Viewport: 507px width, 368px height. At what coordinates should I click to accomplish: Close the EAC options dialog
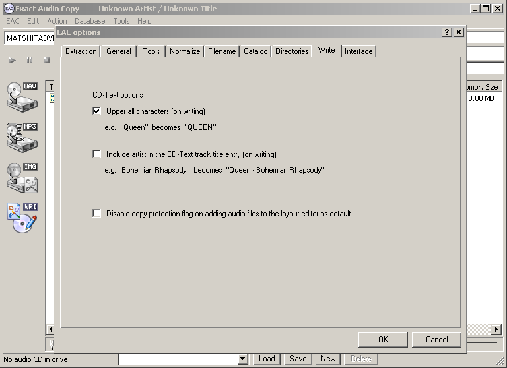click(x=459, y=32)
